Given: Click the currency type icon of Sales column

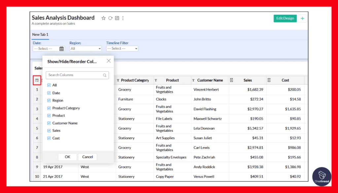Looking at the screenshot, I should [x=231, y=80].
